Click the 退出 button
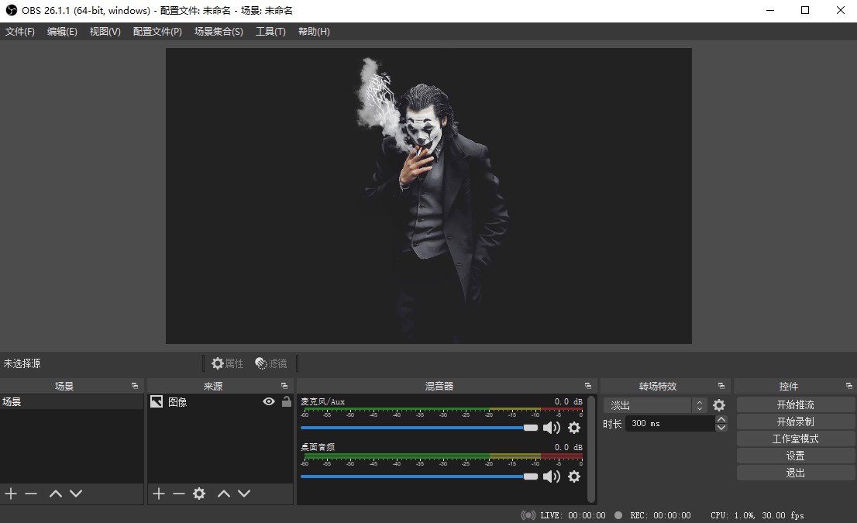This screenshot has width=857, height=523. coord(795,473)
